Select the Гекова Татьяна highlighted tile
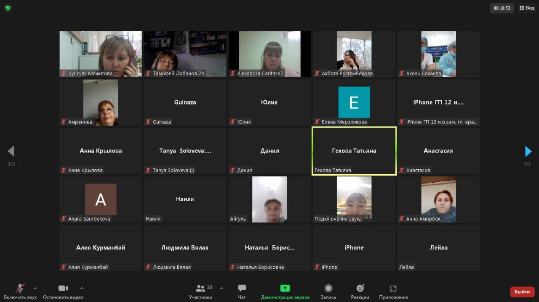Screen dimensions: 539x302 click(354, 151)
